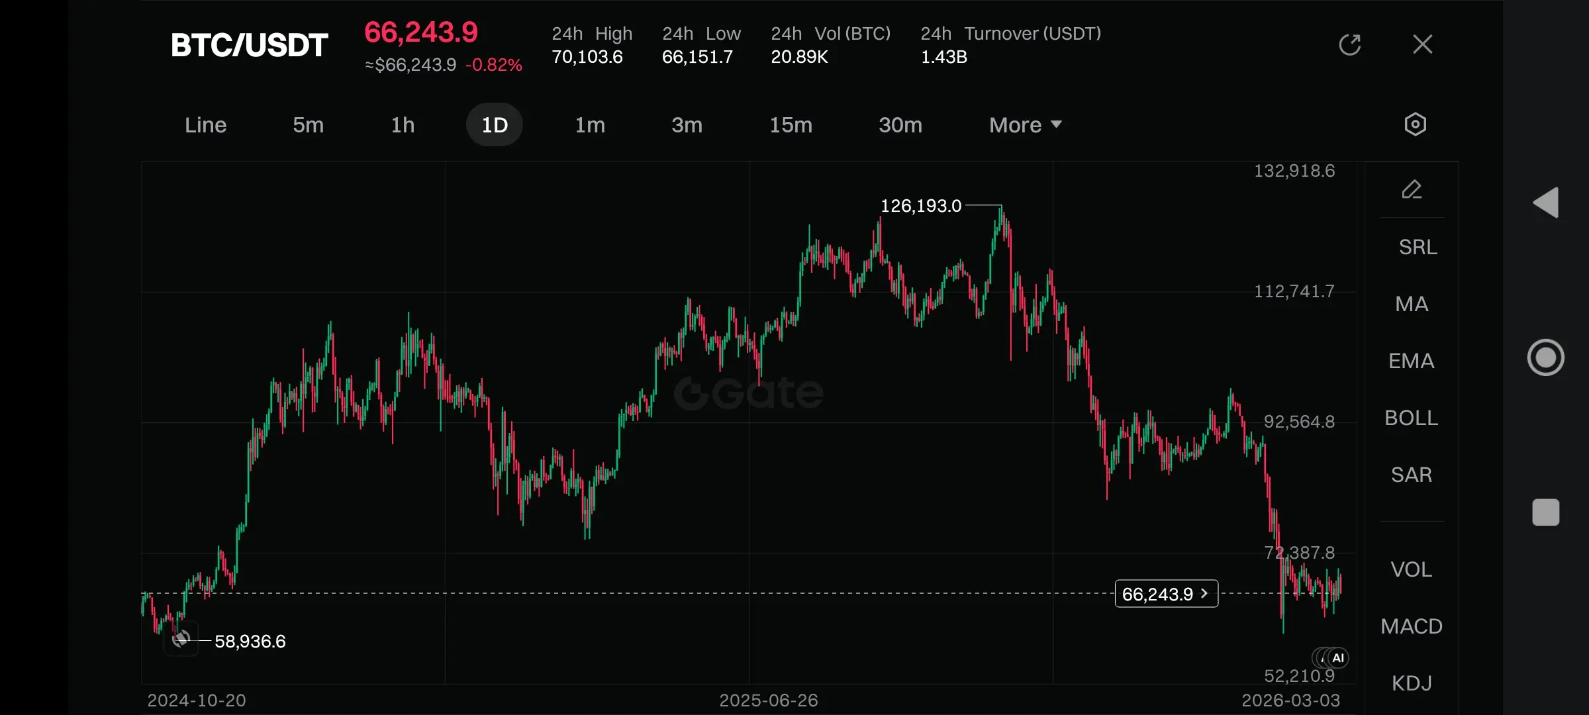The width and height of the screenshot is (1589, 715).
Task: Toggle the BOLL indicator overlay
Action: tap(1412, 418)
